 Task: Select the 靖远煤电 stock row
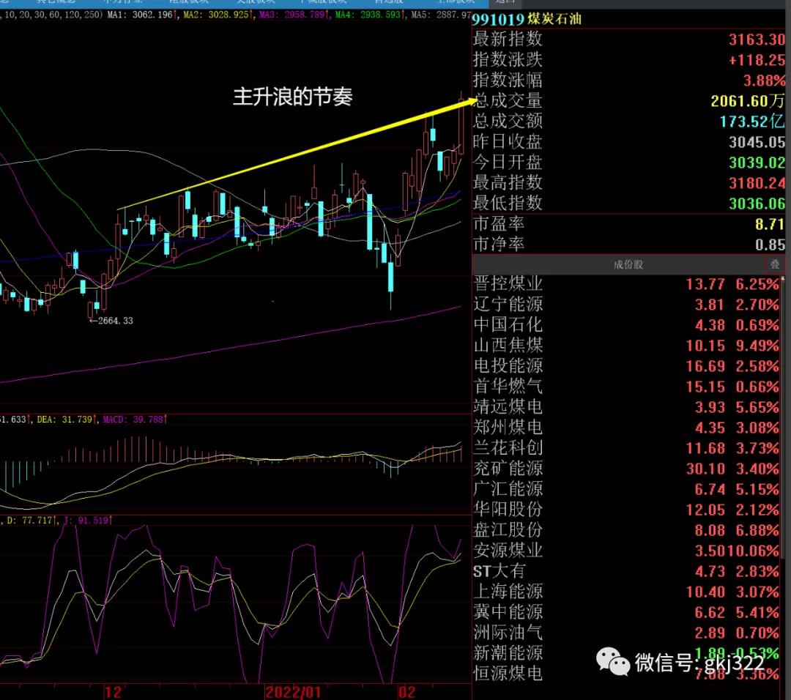point(626,407)
